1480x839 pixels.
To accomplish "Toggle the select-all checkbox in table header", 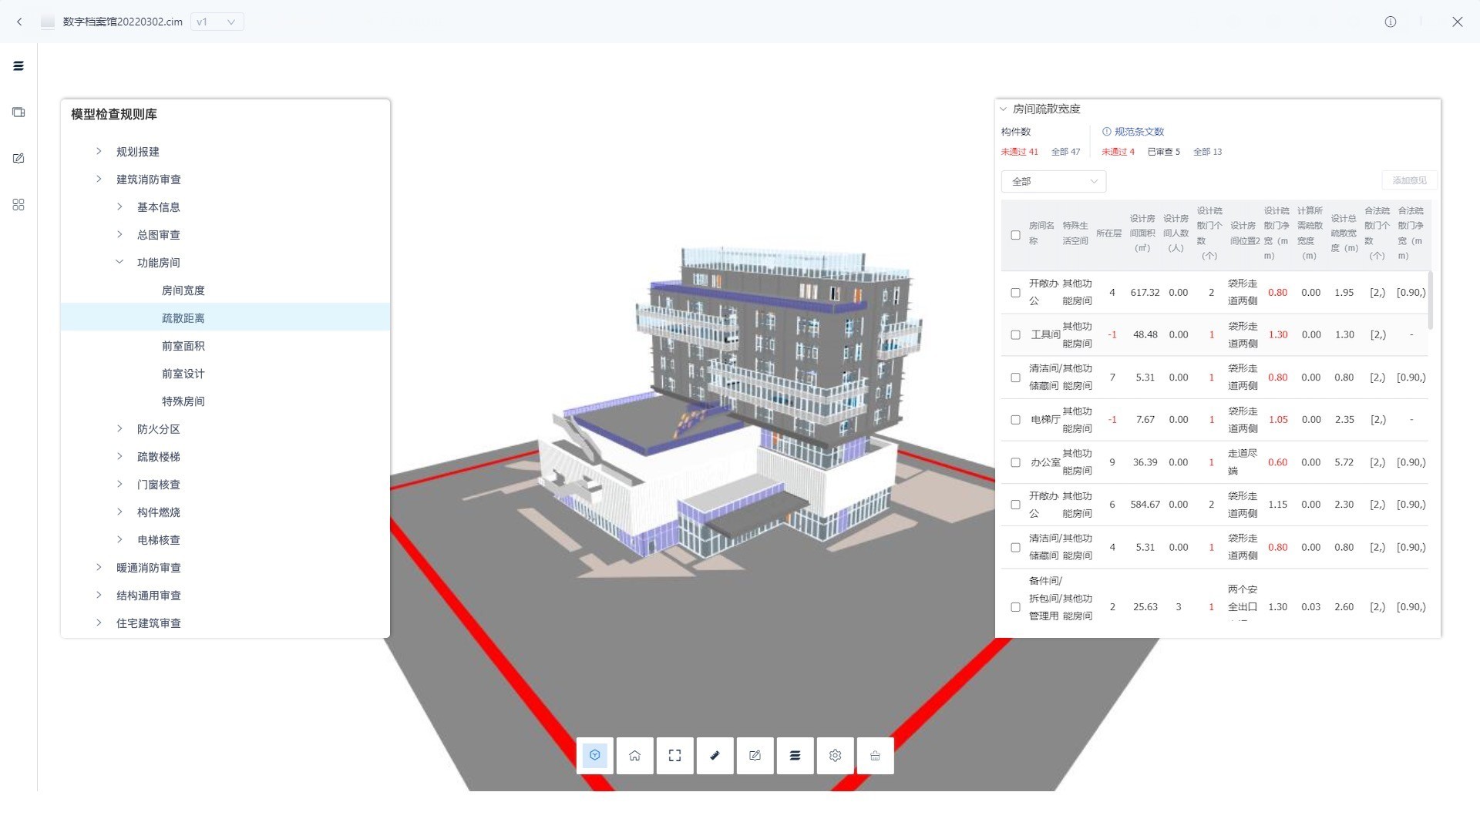I will (1015, 235).
